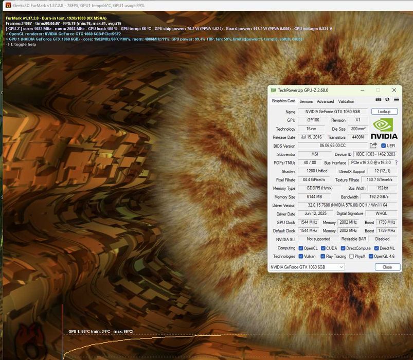Enable the PhysX checkbox

(351, 256)
